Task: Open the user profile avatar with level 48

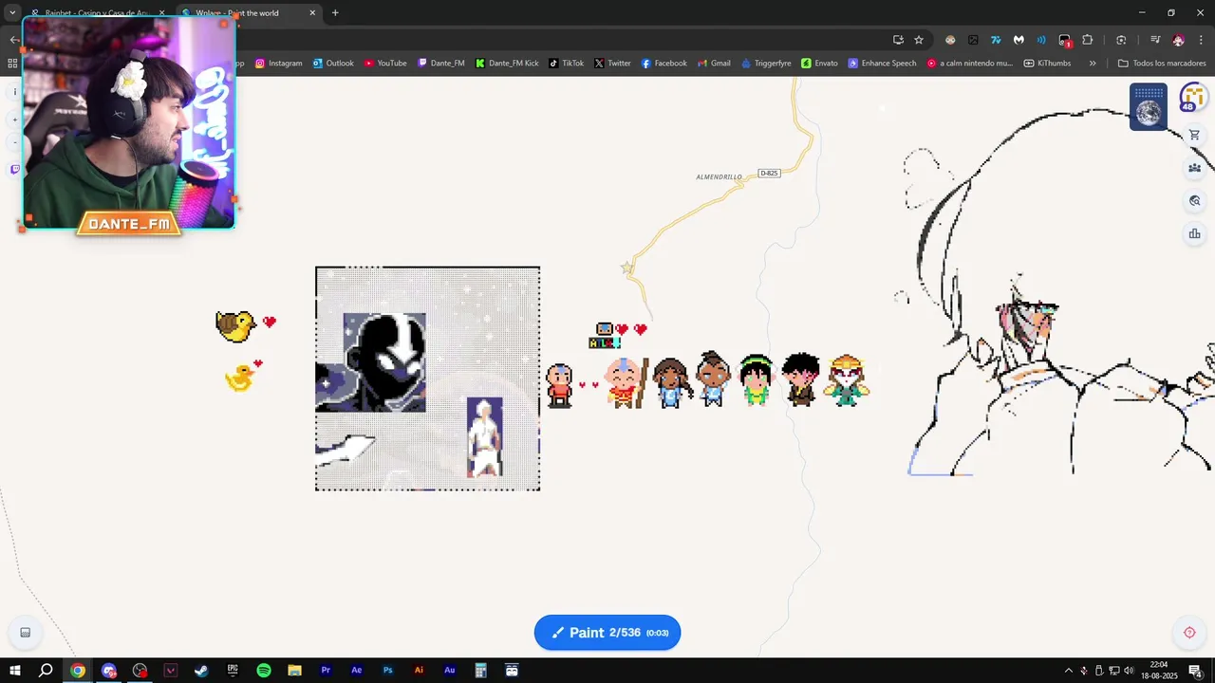Action: click(x=1192, y=97)
